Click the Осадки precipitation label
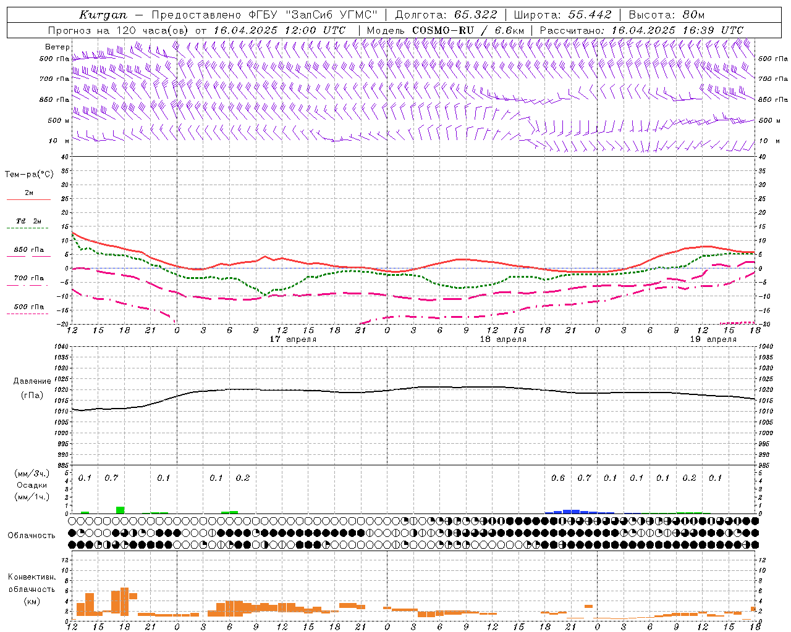This screenshot has width=791, height=632. click(32, 485)
